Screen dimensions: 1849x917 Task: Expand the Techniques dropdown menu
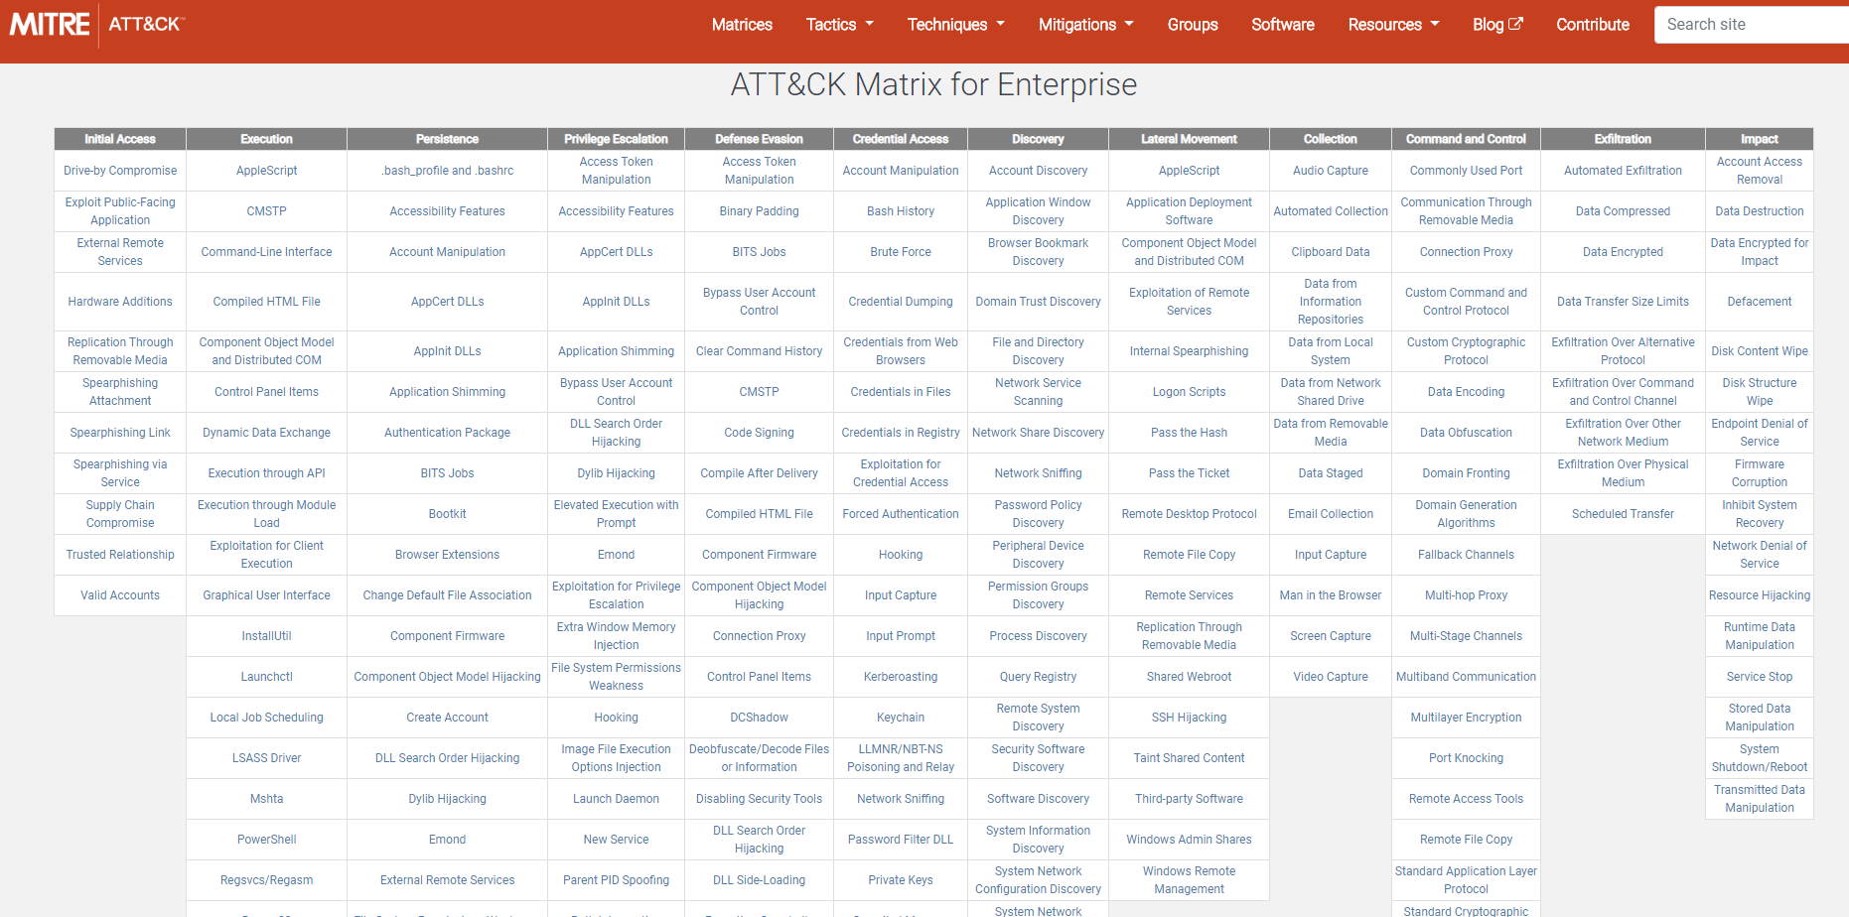(956, 25)
